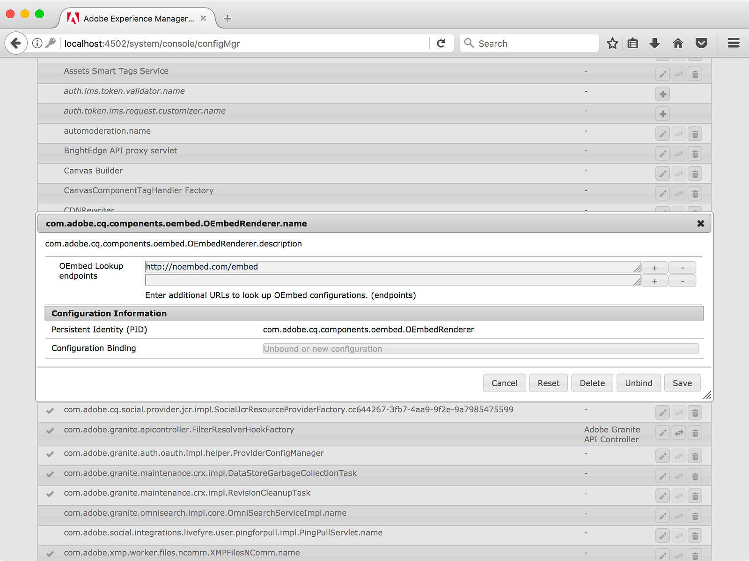Viewport: 749px width, 561px height.
Task: Add auth.token.ims.request.customizer.name factory configuration
Action: [663, 114]
